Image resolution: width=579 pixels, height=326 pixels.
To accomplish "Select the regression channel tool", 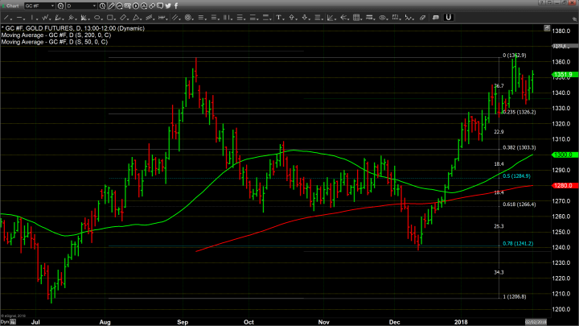I will coord(150,18).
